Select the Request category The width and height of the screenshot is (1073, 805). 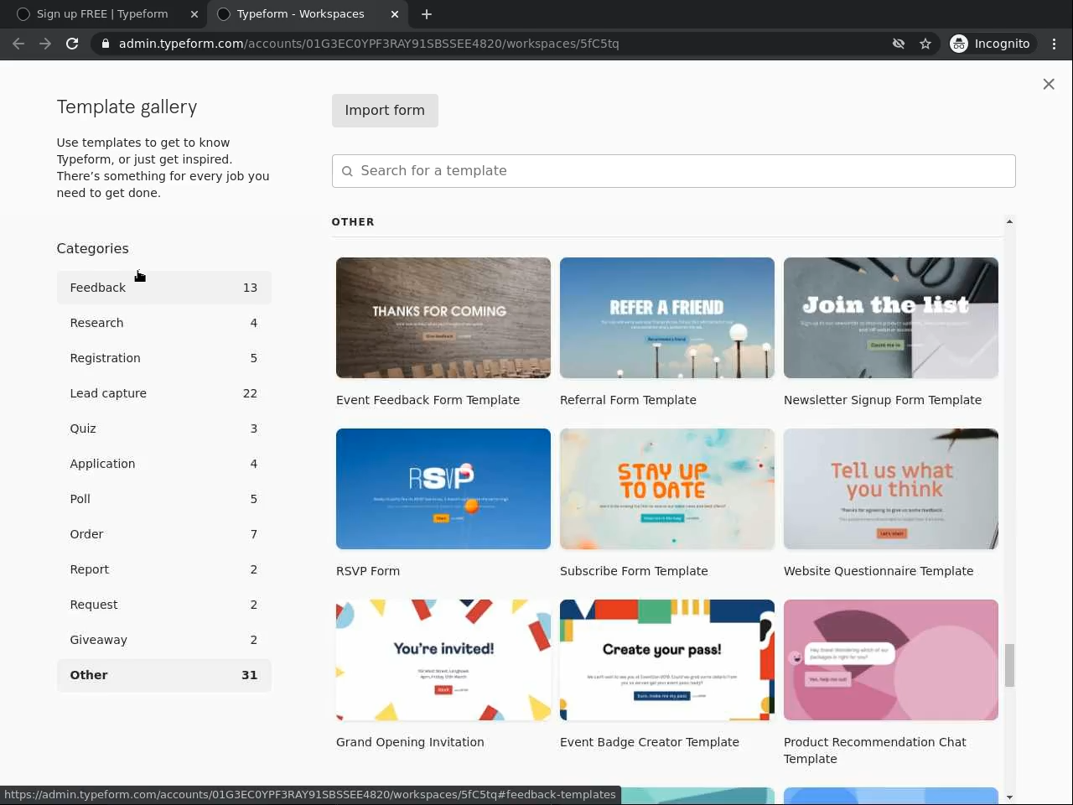(164, 605)
